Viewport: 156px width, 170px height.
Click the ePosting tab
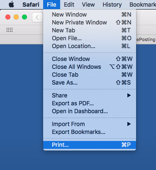(146, 39)
